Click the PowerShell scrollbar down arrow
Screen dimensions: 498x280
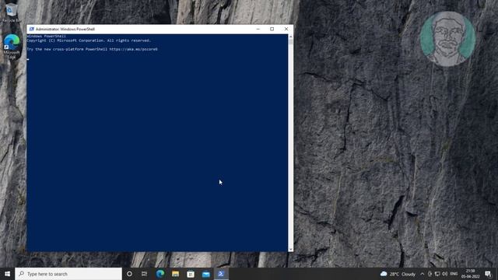[290, 249]
